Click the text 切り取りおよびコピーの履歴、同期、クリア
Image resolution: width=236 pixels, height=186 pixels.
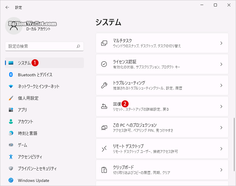142,173
